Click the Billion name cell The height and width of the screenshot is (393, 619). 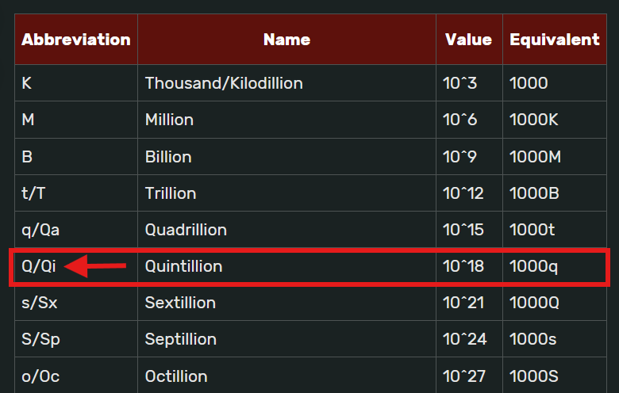pyautogui.click(x=168, y=157)
